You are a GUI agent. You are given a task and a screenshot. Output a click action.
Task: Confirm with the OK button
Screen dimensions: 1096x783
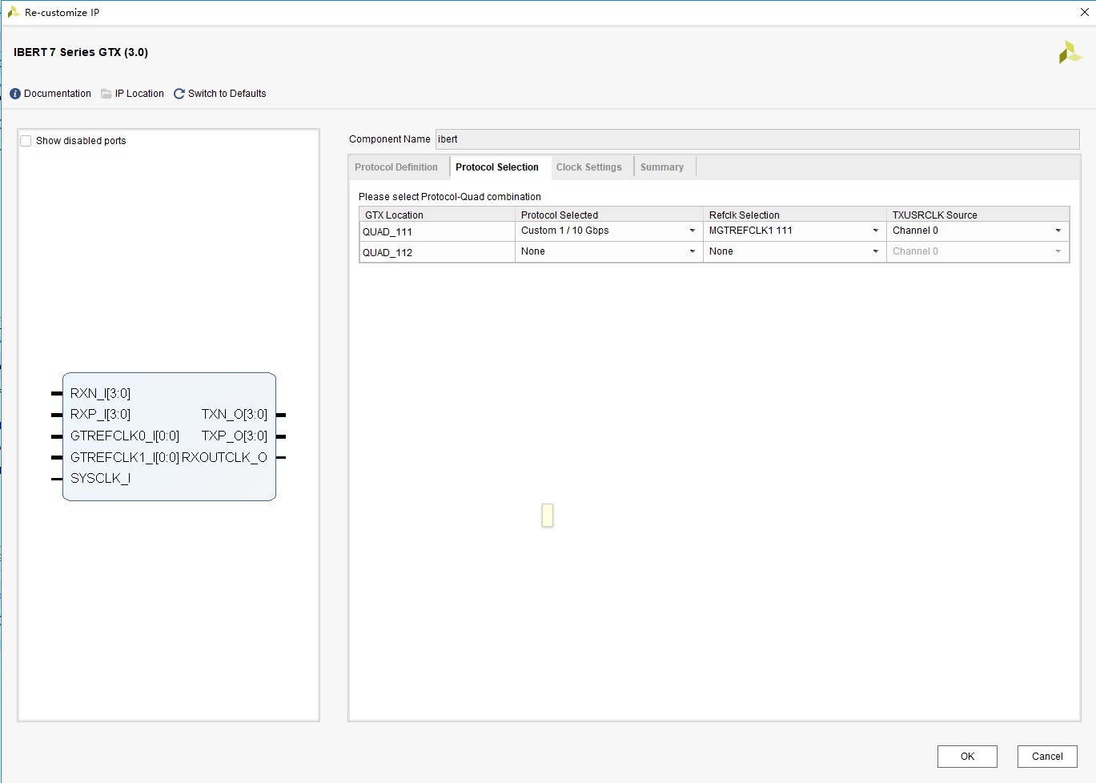click(967, 757)
